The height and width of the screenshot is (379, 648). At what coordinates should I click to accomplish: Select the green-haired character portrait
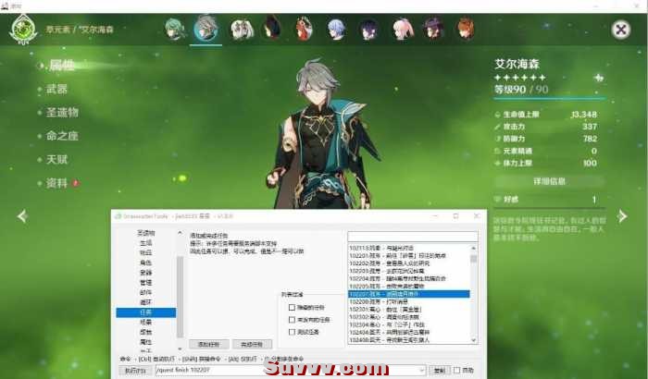click(174, 29)
